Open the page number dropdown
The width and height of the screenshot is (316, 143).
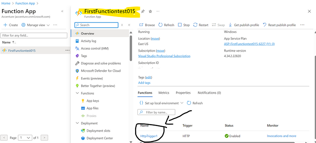coord(25,138)
